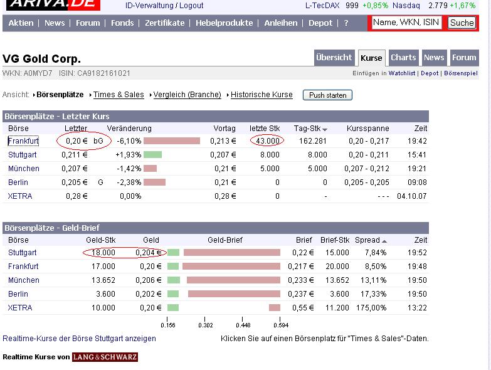Viewport: 491px width, 370px height.
Task: Open XETRA in the Letzter Kurs table
Action: point(20,196)
